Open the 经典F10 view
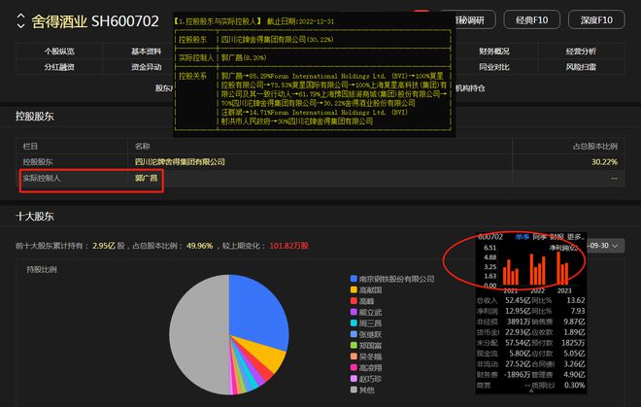 click(x=531, y=19)
